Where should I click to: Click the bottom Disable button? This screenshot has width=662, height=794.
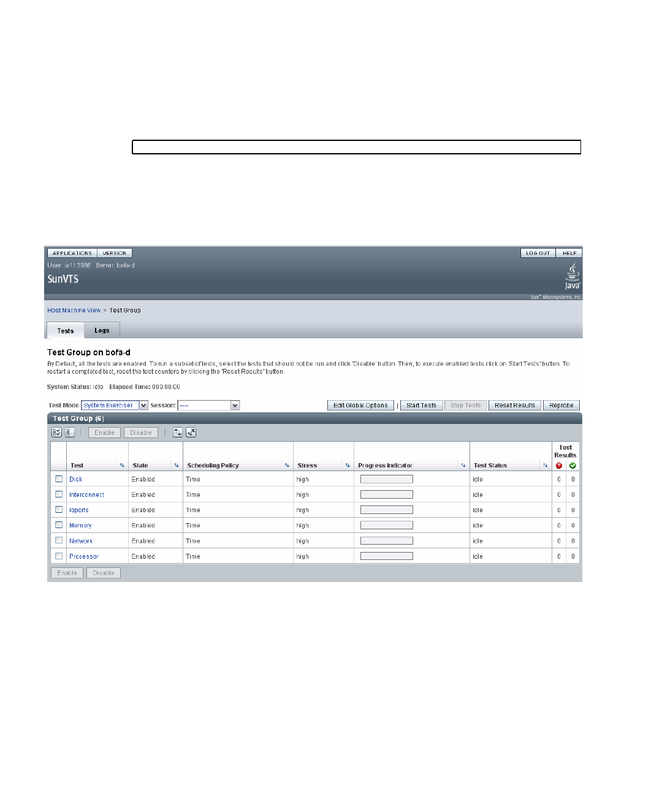(104, 573)
